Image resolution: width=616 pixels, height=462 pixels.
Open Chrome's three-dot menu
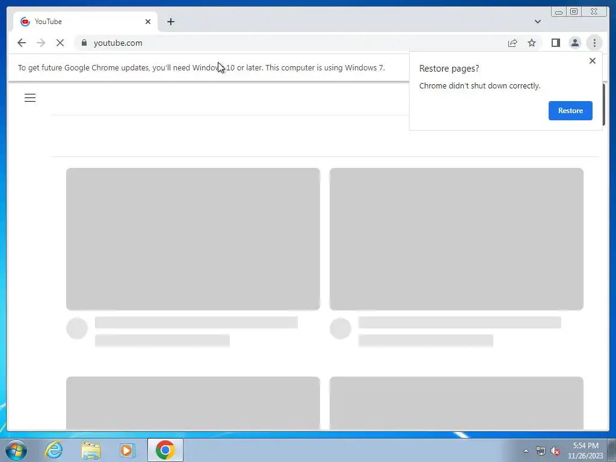(x=594, y=43)
